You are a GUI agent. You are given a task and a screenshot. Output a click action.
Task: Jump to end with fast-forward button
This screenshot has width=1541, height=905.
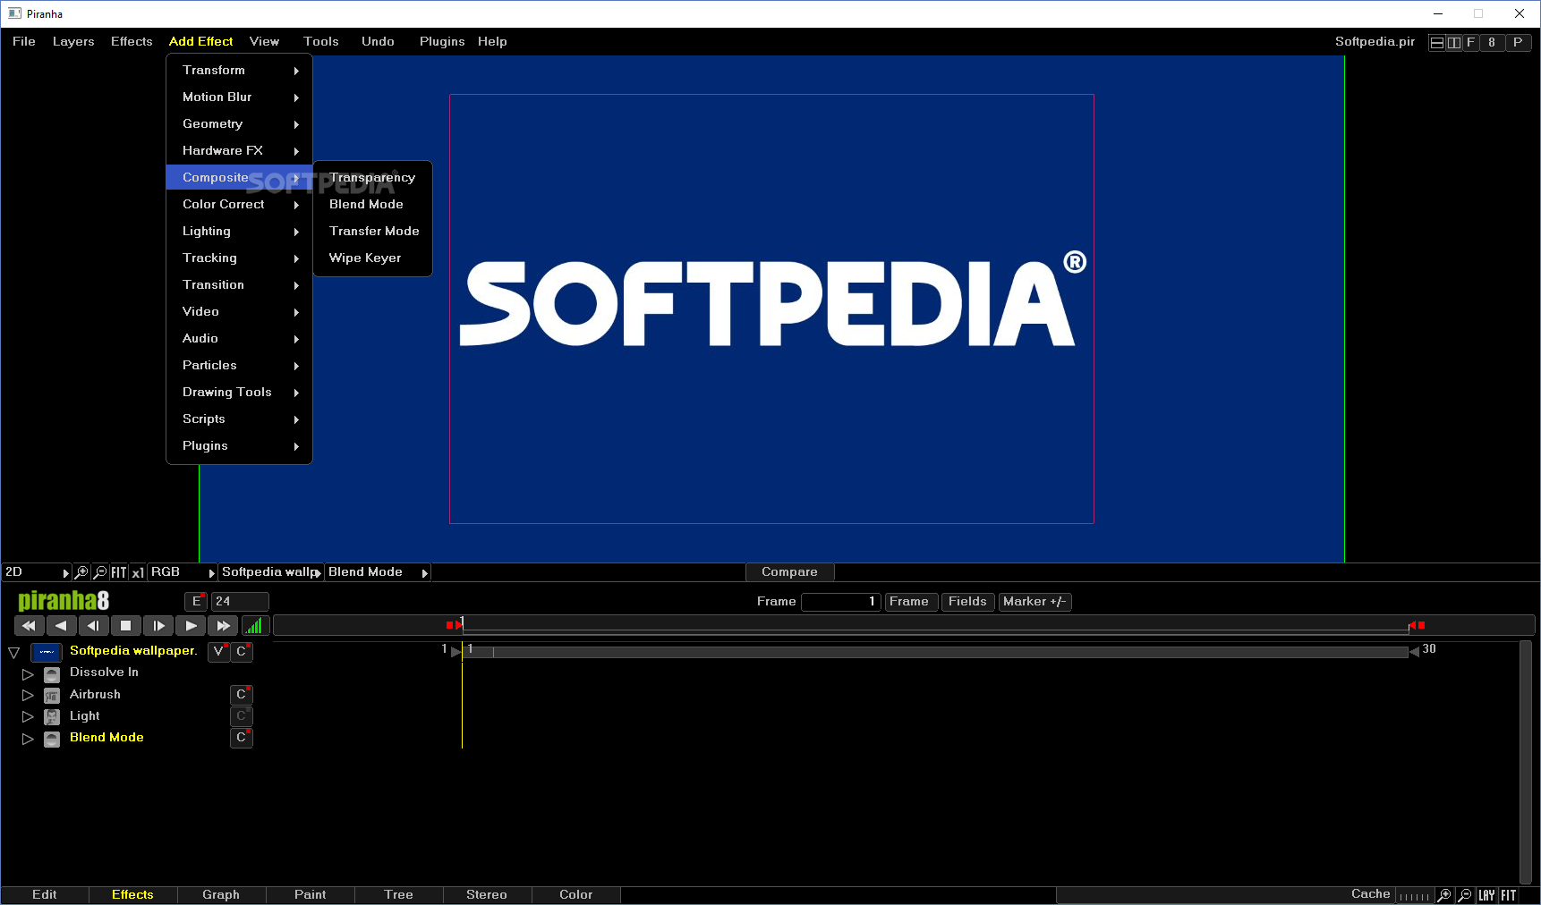pos(223,626)
